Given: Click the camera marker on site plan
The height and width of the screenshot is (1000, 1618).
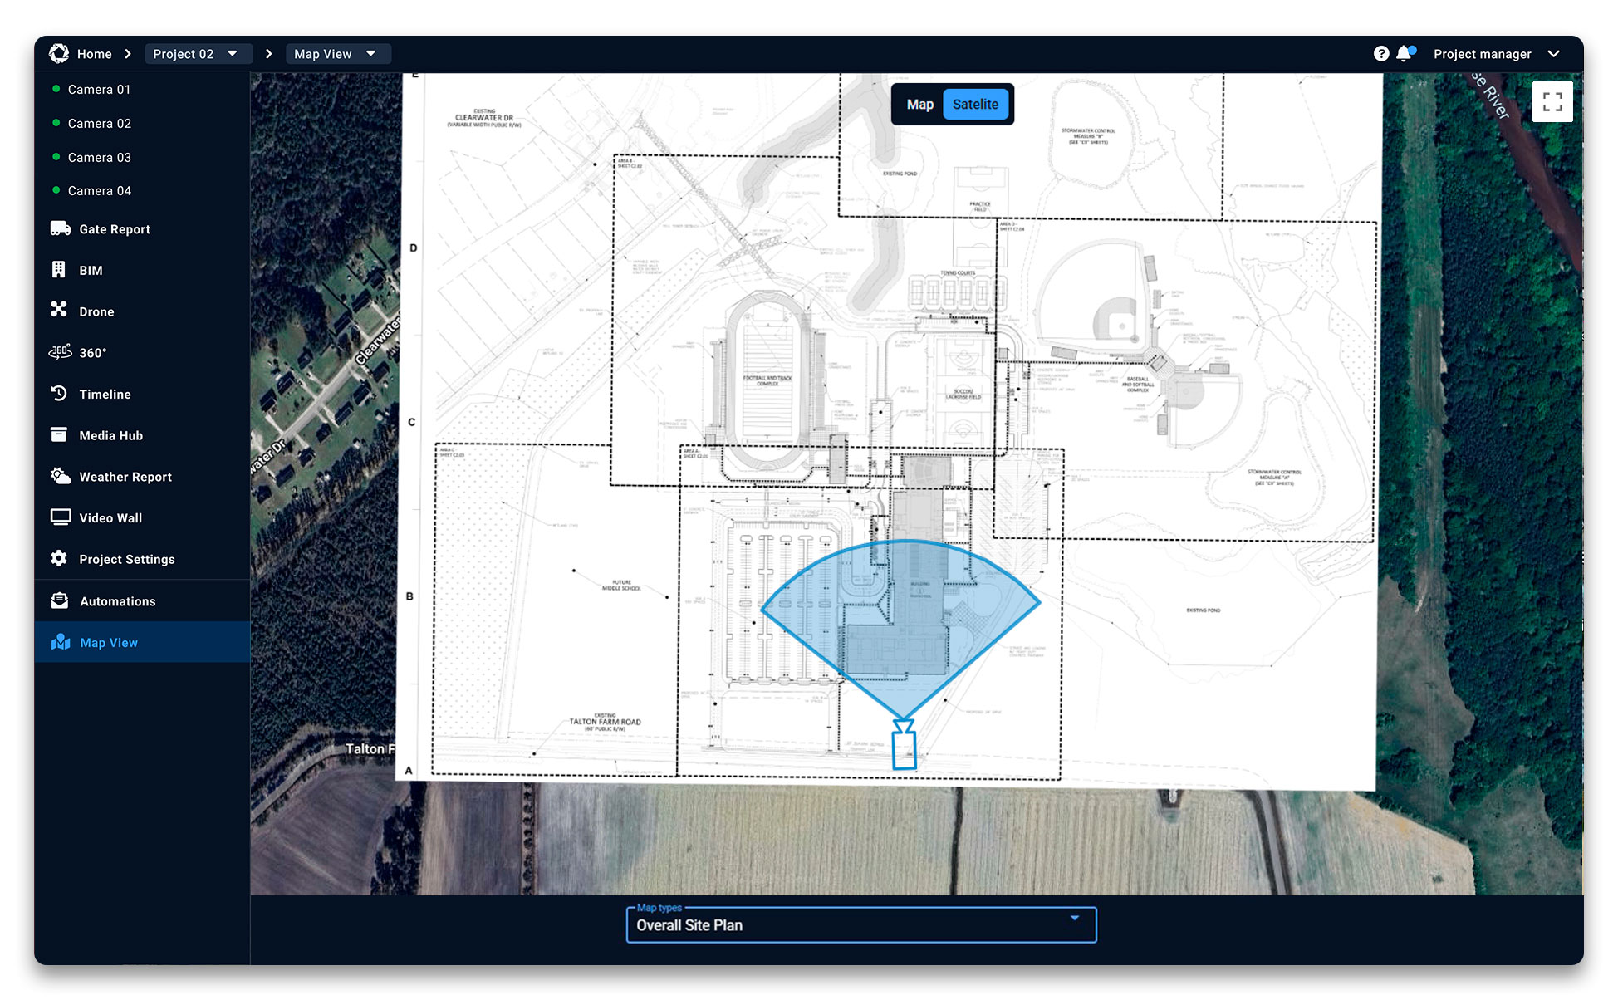Looking at the screenshot, I should [x=904, y=746].
